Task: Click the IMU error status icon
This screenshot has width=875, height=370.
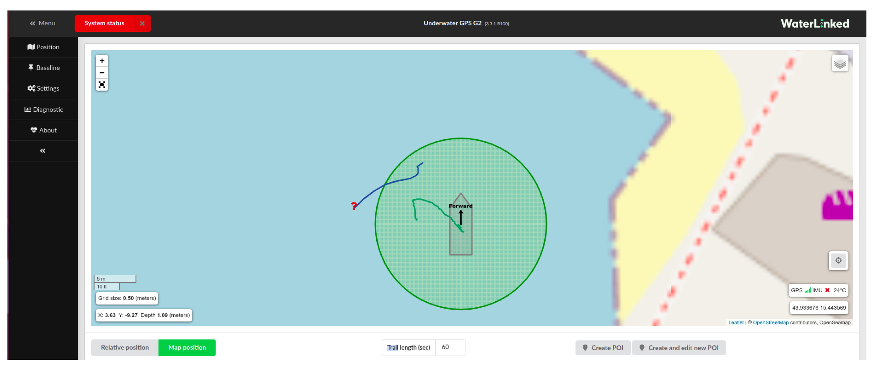Action: click(828, 290)
